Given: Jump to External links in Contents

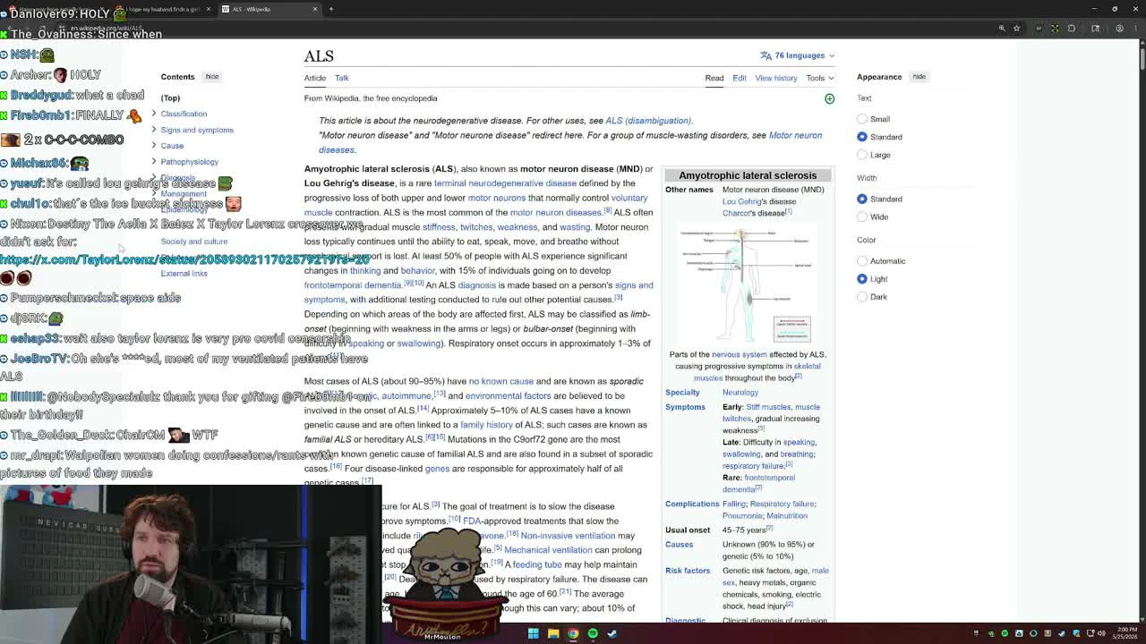Looking at the screenshot, I should coord(184,274).
